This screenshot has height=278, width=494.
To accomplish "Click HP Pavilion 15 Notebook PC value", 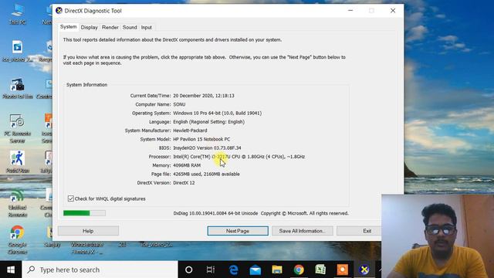I will 201,139.
